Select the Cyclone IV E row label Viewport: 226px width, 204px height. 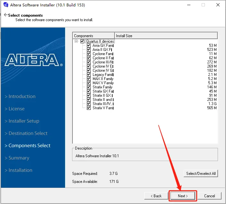tap(103, 66)
